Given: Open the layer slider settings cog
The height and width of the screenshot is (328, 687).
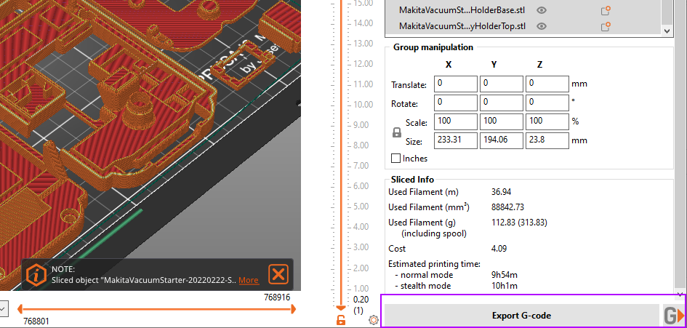Looking at the screenshot, I should (374, 319).
